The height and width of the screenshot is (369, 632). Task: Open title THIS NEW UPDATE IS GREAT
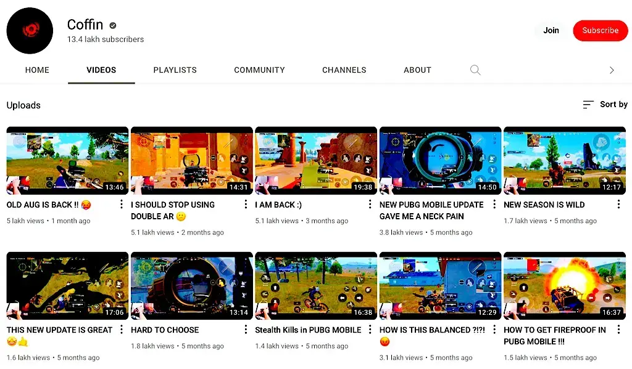coord(59,336)
